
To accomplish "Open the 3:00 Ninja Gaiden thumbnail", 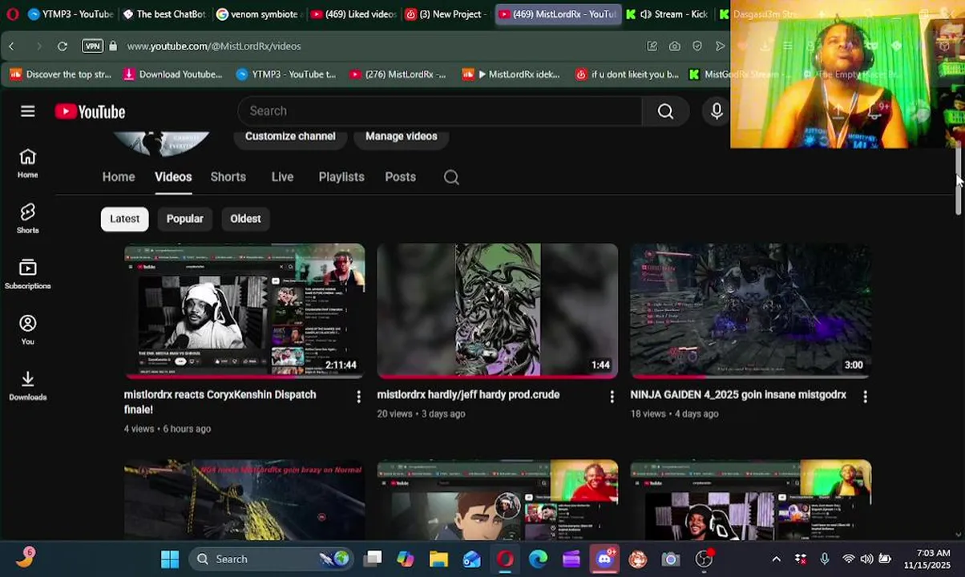I will [751, 311].
